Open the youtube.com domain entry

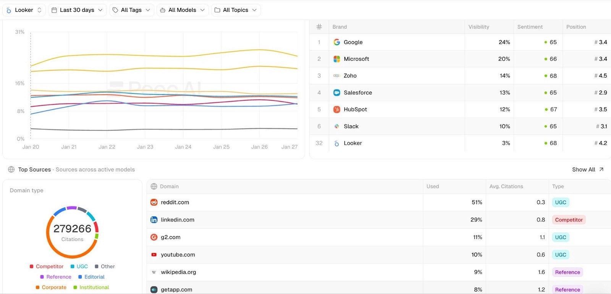click(x=178, y=255)
